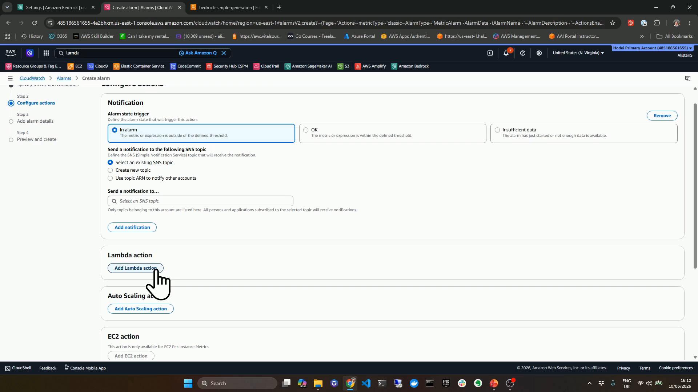Click the Add Auto Scaling action button
Viewport: 698px width, 392px height.
pyautogui.click(x=141, y=309)
